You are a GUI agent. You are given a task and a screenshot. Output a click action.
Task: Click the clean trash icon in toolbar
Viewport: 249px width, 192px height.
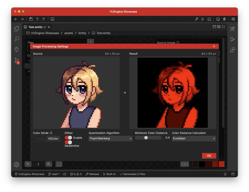[x=224, y=19]
